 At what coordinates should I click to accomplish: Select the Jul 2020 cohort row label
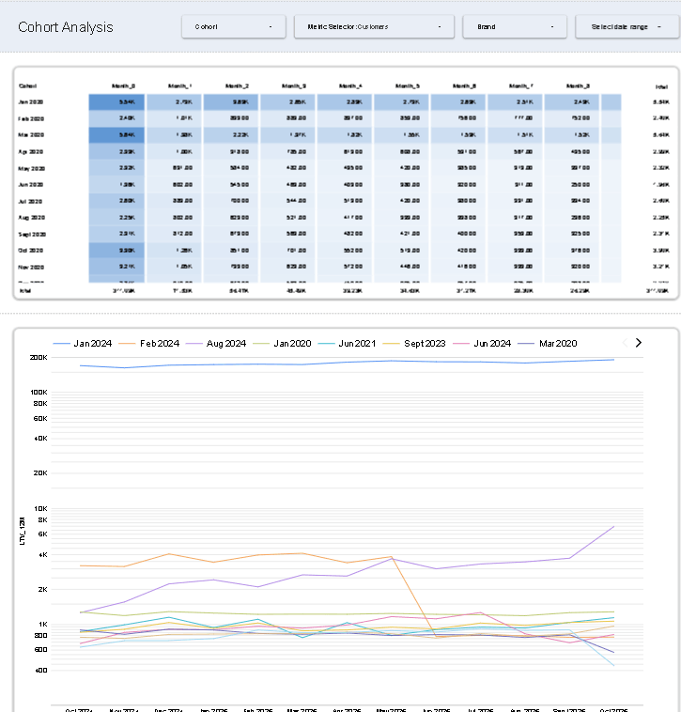30,201
